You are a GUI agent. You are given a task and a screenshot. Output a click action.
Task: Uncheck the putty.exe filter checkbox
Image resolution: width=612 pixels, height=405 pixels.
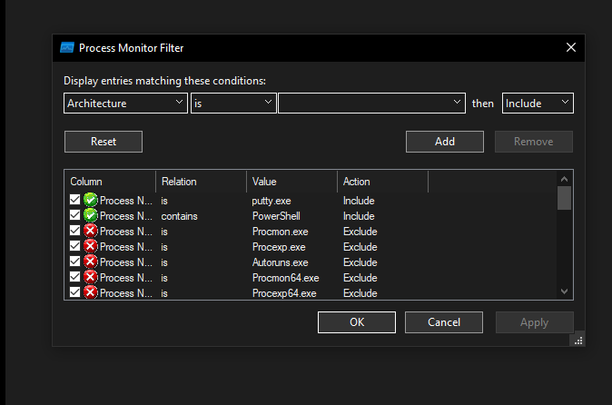(x=75, y=201)
